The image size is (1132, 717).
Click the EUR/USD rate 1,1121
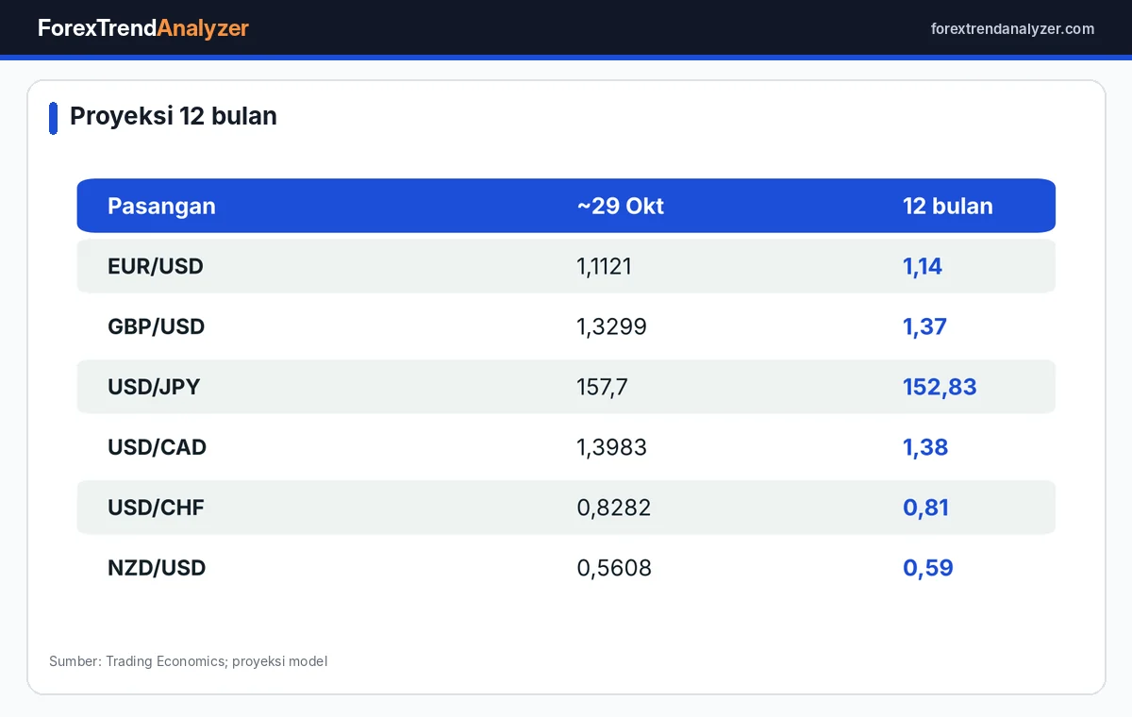(605, 266)
